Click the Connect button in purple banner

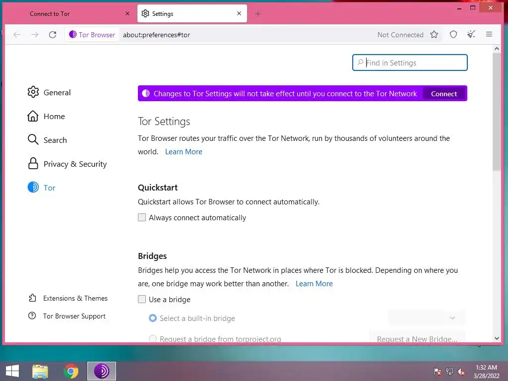tap(444, 94)
